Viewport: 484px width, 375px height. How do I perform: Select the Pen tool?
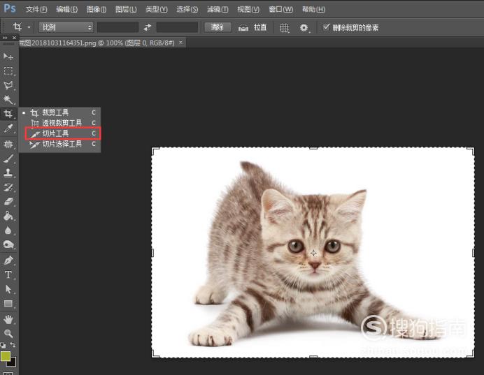[8, 260]
